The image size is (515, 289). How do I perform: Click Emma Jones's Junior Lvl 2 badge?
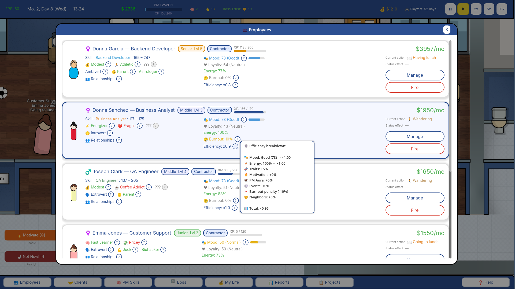pyautogui.click(x=187, y=233)
